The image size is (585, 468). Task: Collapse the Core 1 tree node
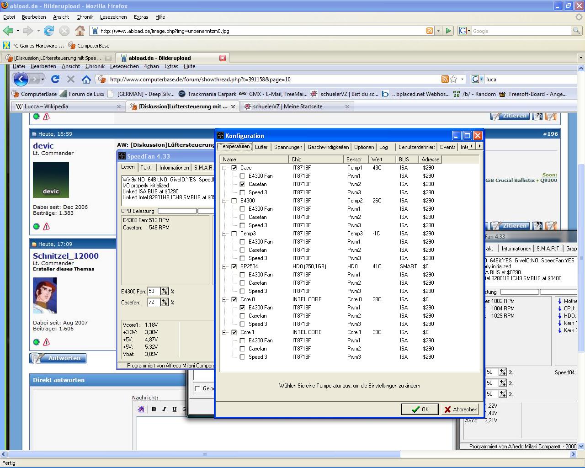(224, 332)
